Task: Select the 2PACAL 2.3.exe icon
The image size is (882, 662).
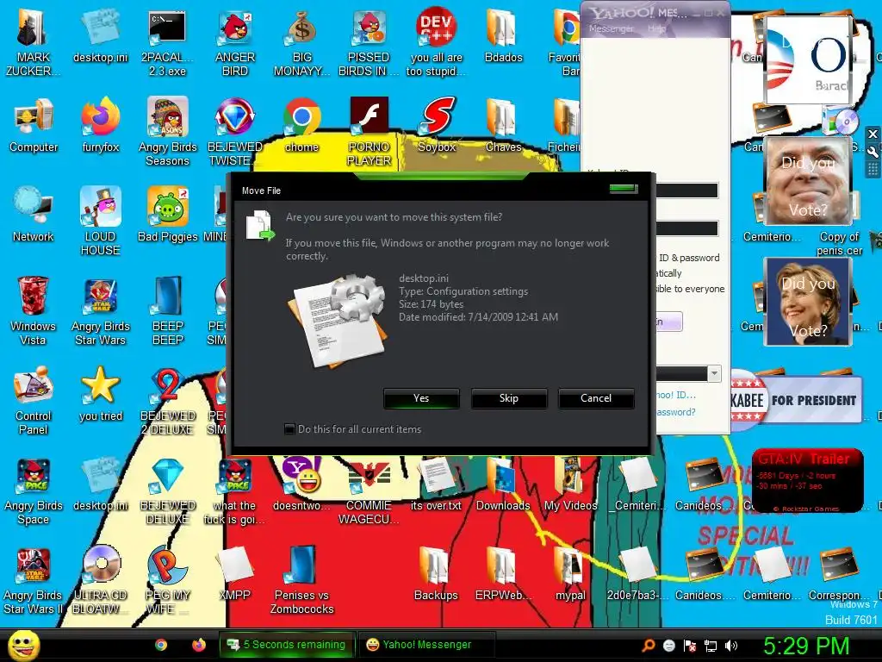Action: point(167,42)
